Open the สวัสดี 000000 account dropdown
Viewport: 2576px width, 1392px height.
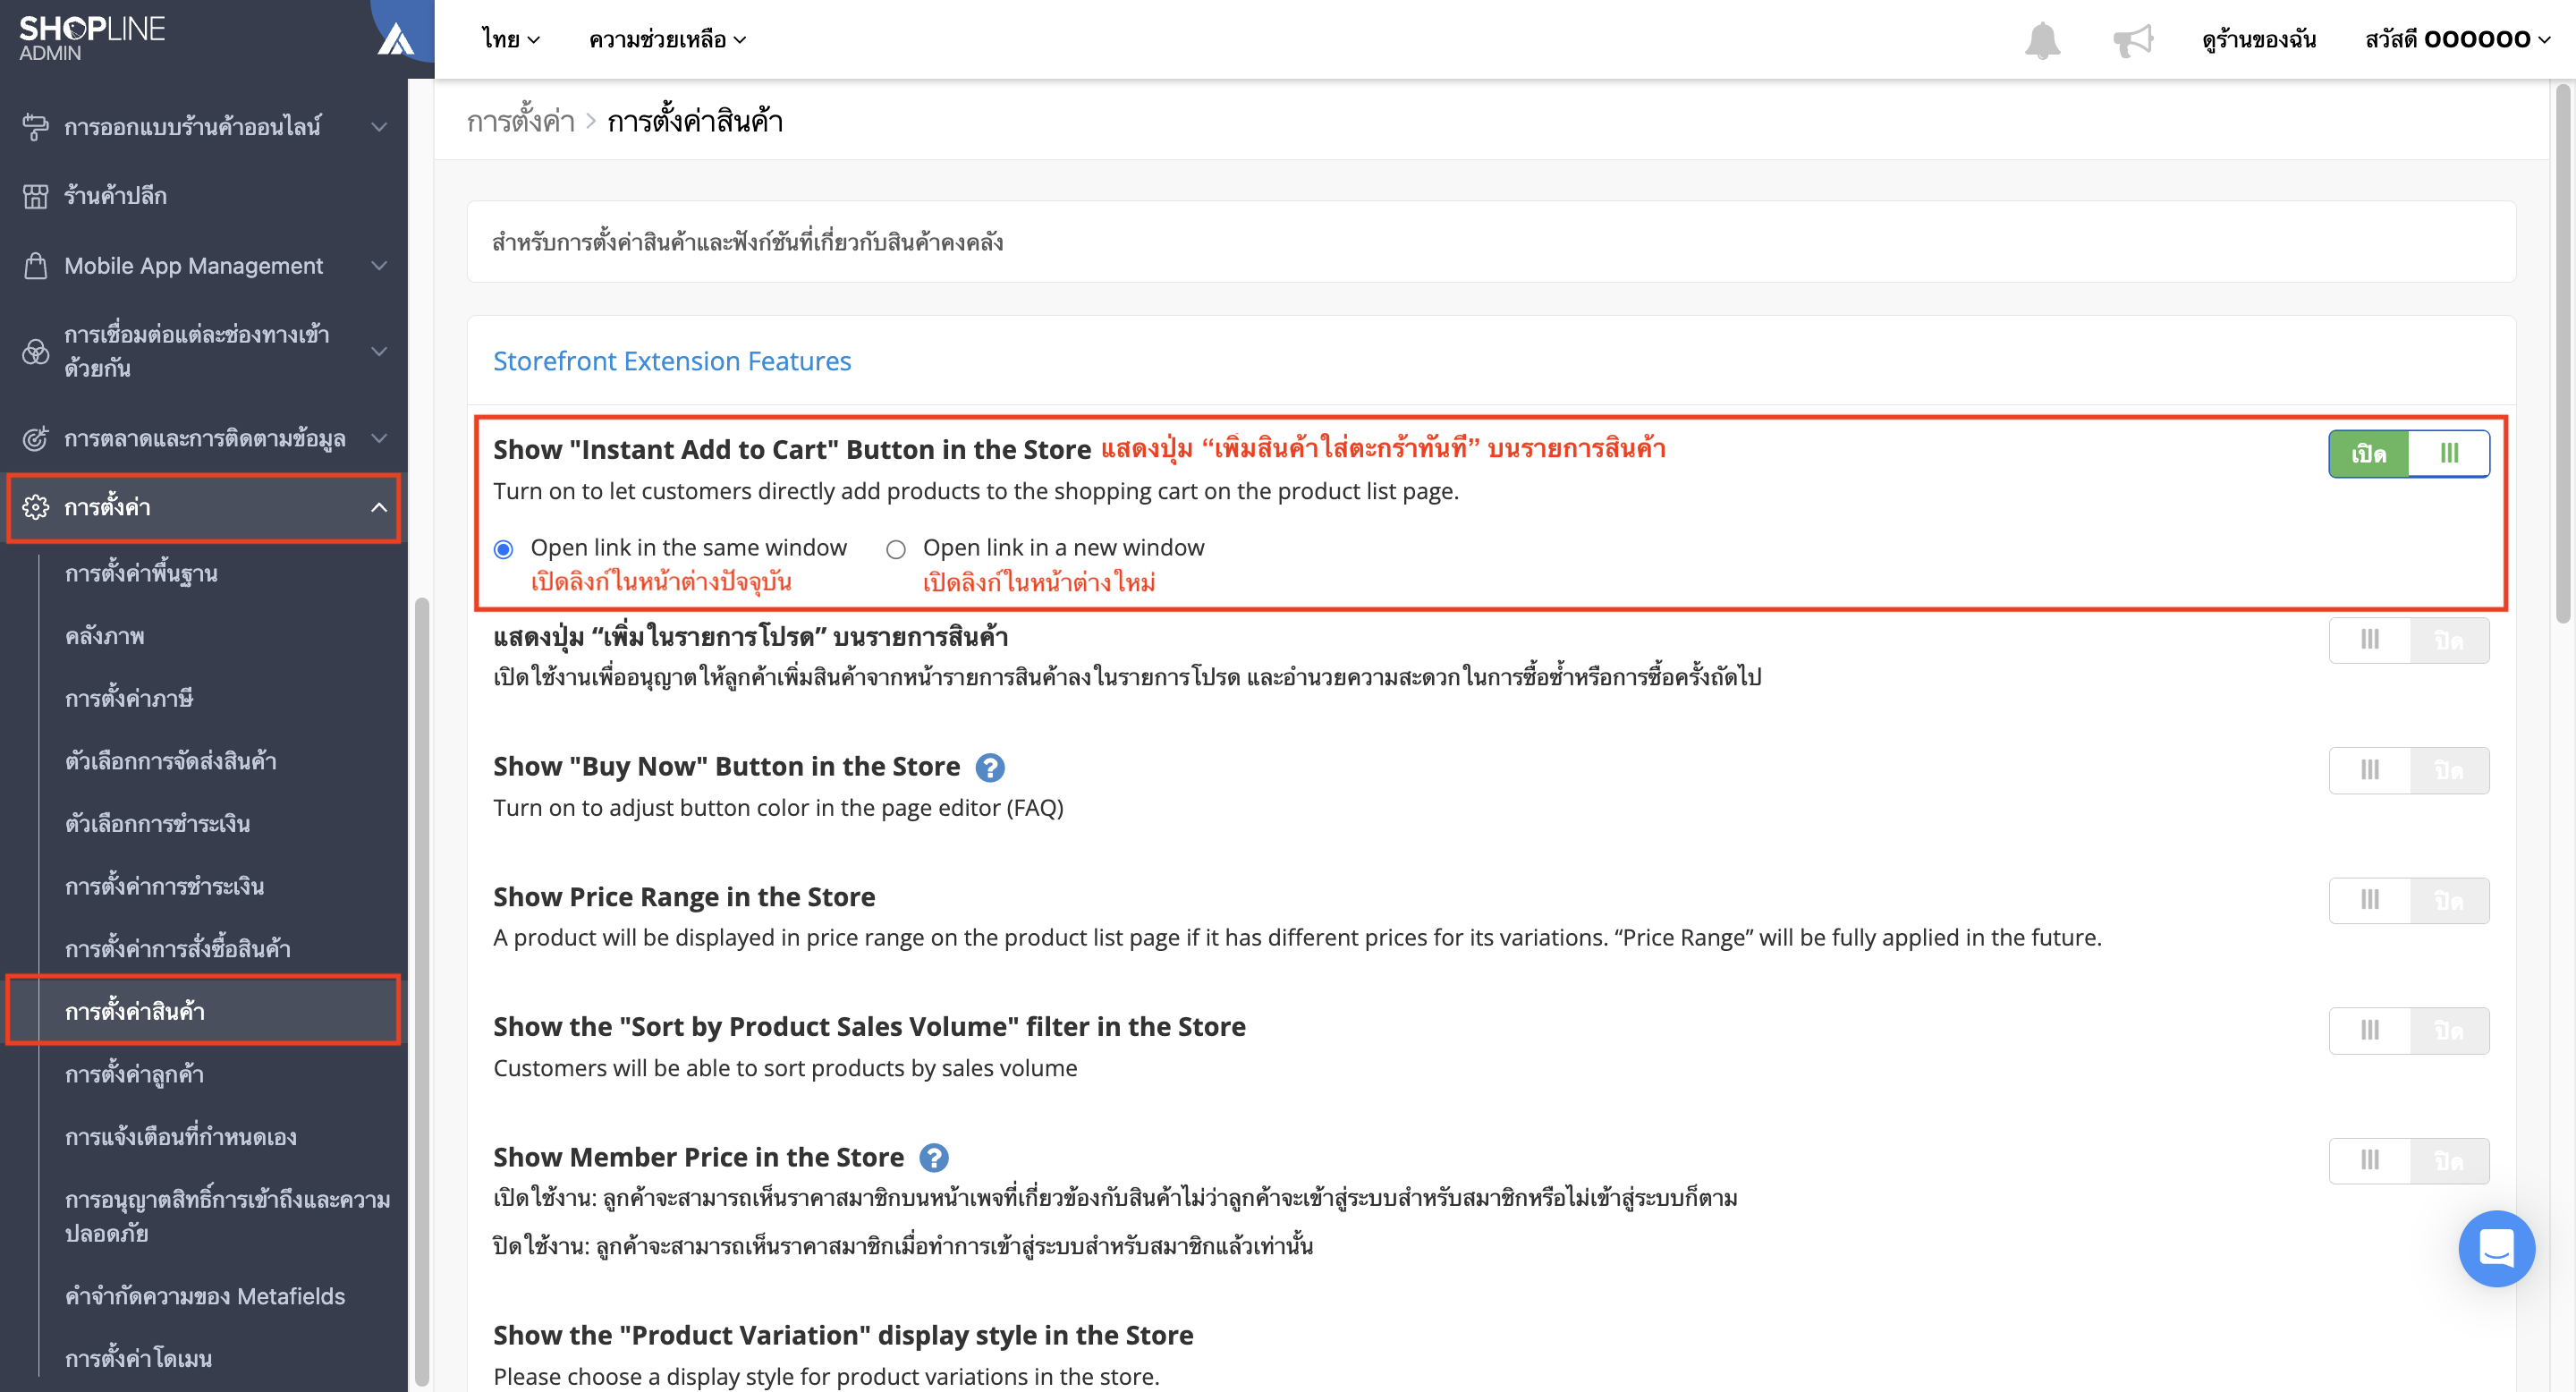(2456, 40)
